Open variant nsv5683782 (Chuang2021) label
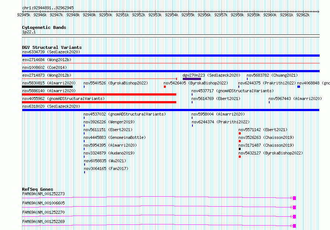 tap(272, 75)
